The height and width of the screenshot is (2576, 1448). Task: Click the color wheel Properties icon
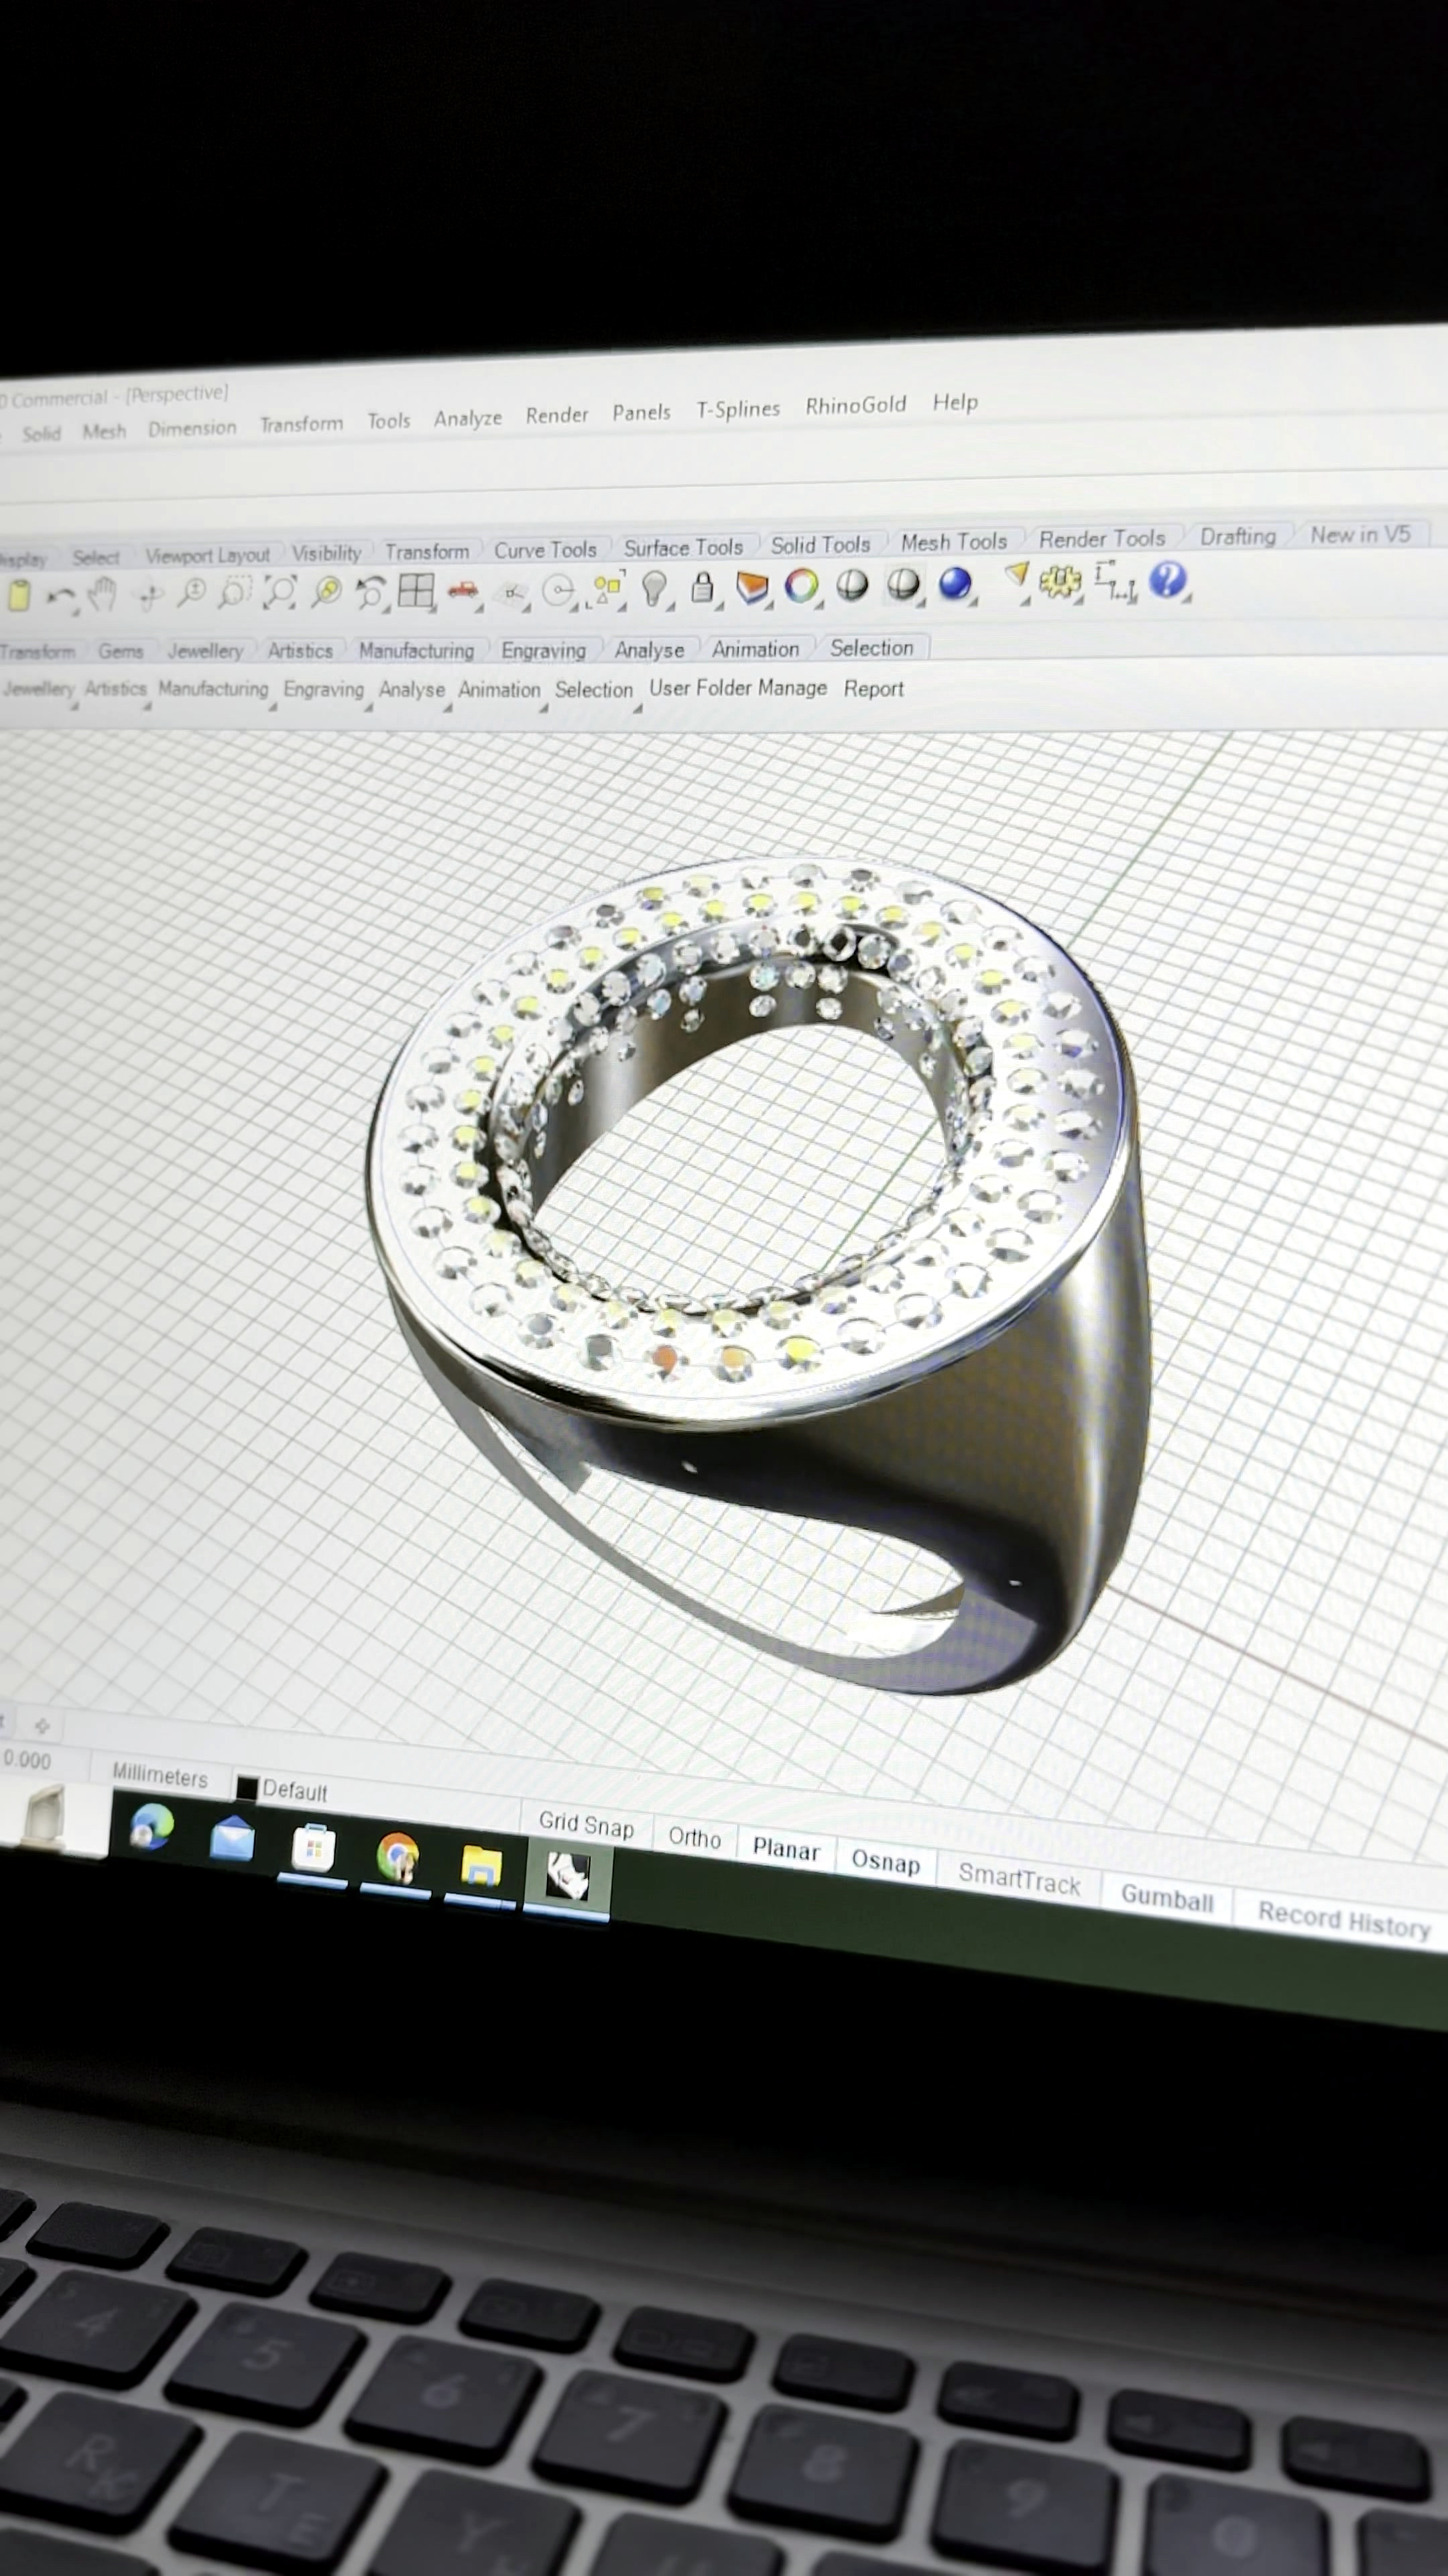[802, 586]
